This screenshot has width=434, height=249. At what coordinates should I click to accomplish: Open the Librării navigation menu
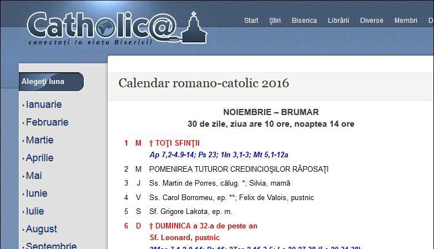click(338, 21)
